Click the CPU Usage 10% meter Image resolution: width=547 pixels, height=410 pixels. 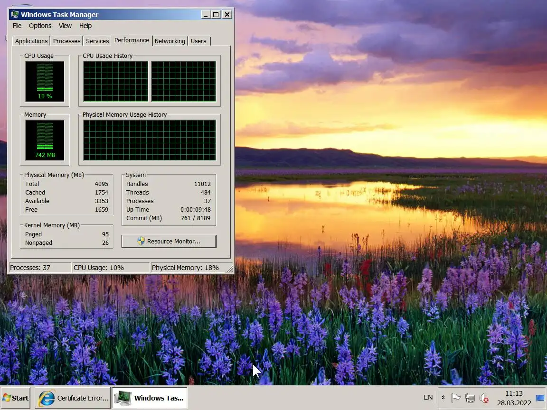point(45,81)
